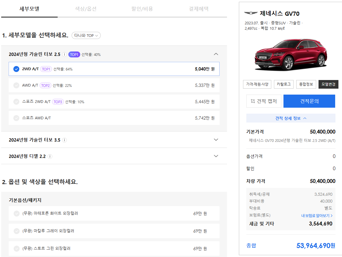Viewport: 342px width, 257px height.
Task: Click the crop icon in 견적 캡처
Action: coord(253,101)
